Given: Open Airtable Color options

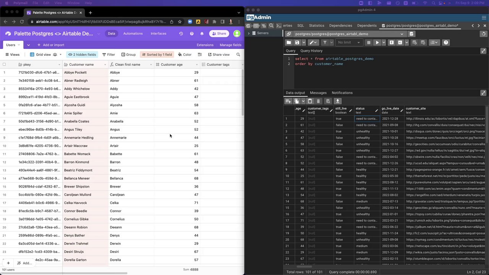Looking at the screenshot, I should click(185, 55).
